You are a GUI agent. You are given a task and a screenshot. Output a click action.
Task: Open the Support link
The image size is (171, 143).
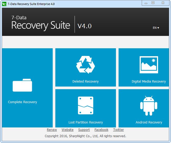(x=84, y=130)
